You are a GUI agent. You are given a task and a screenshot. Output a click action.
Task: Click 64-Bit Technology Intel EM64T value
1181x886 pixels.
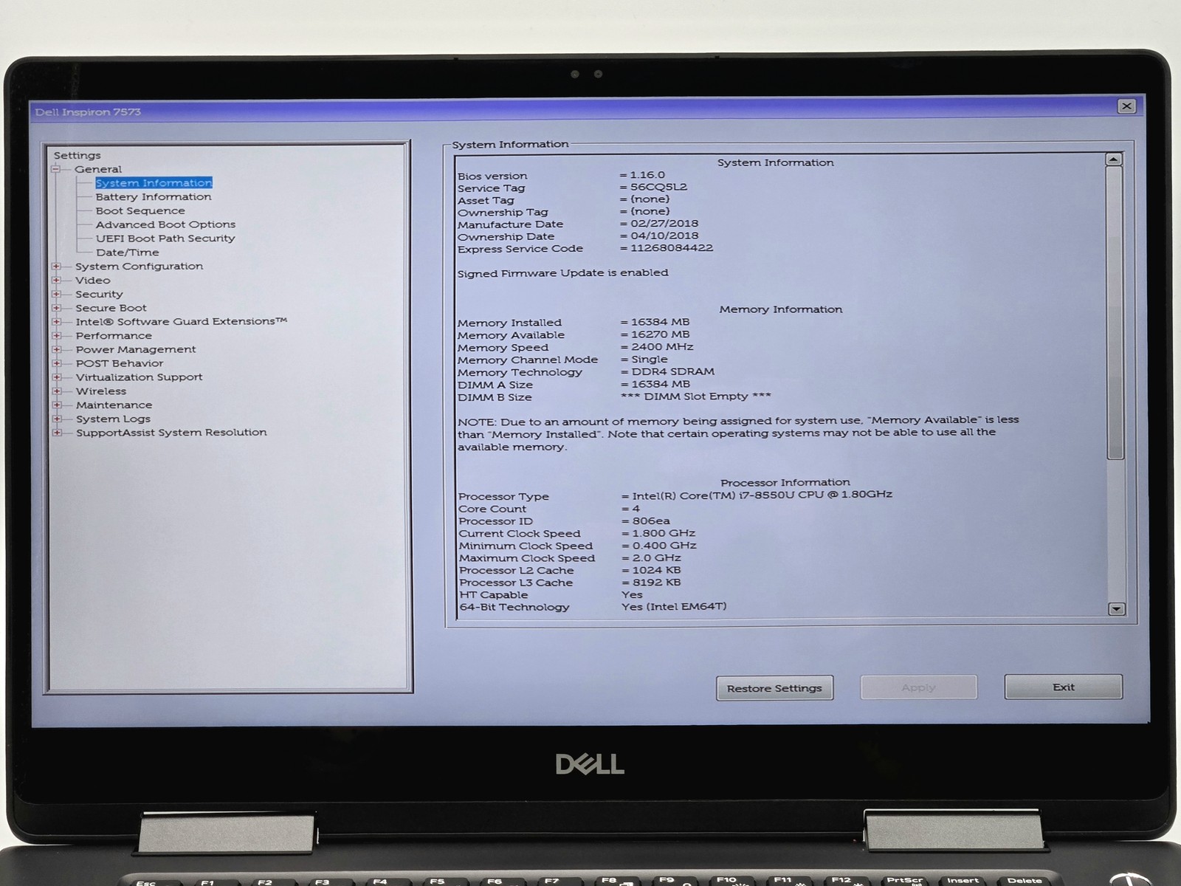(x=674, y=607)
